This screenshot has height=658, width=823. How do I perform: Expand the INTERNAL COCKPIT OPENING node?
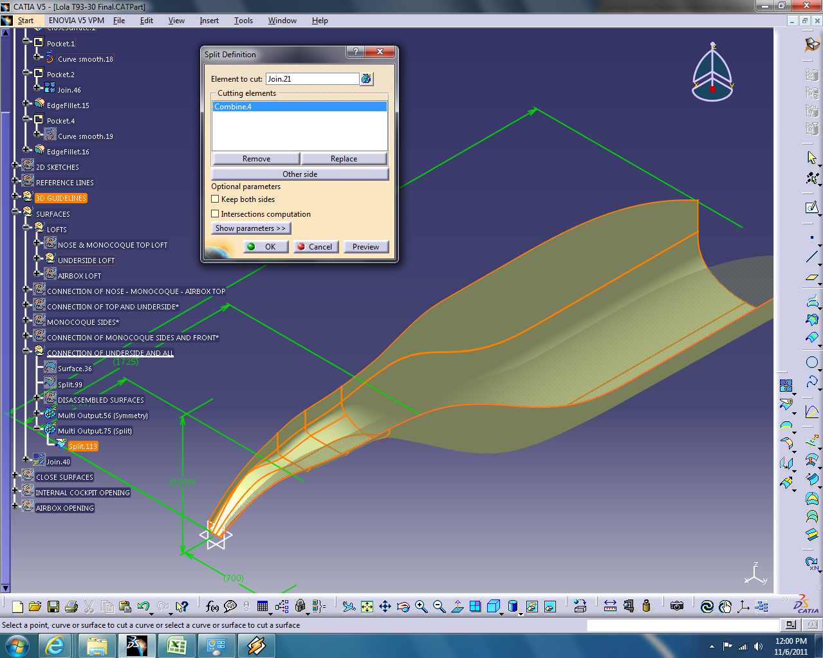click(x=15, y=490)
